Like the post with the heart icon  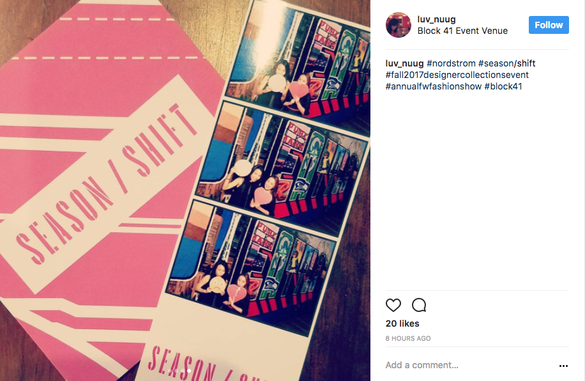coord(393,305)
